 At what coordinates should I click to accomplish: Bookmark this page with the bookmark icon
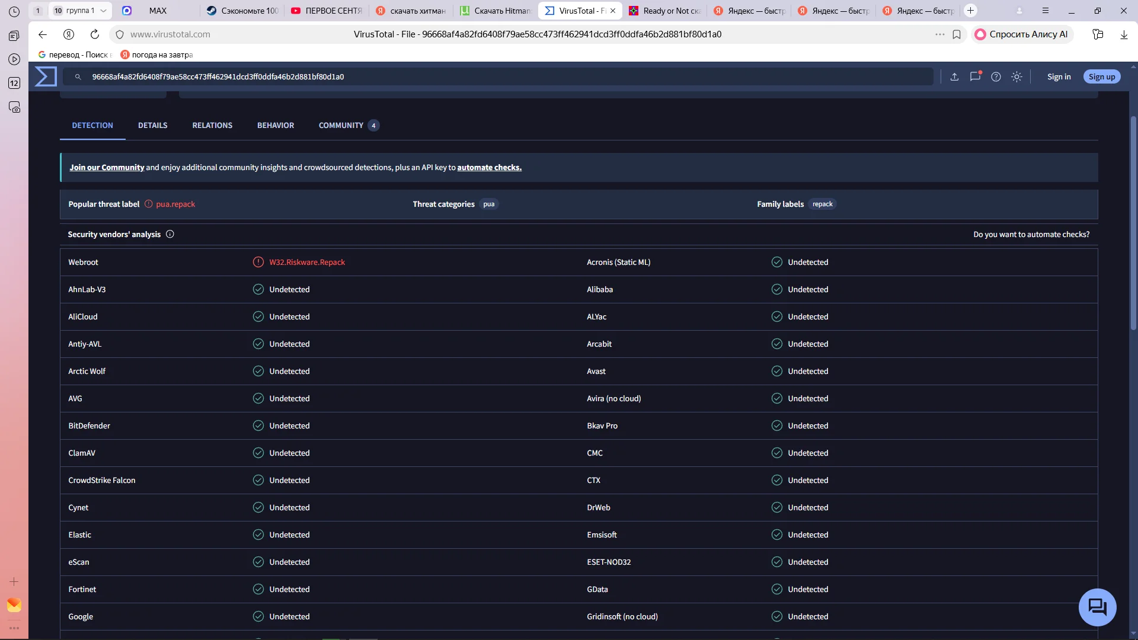coord(957,34)
